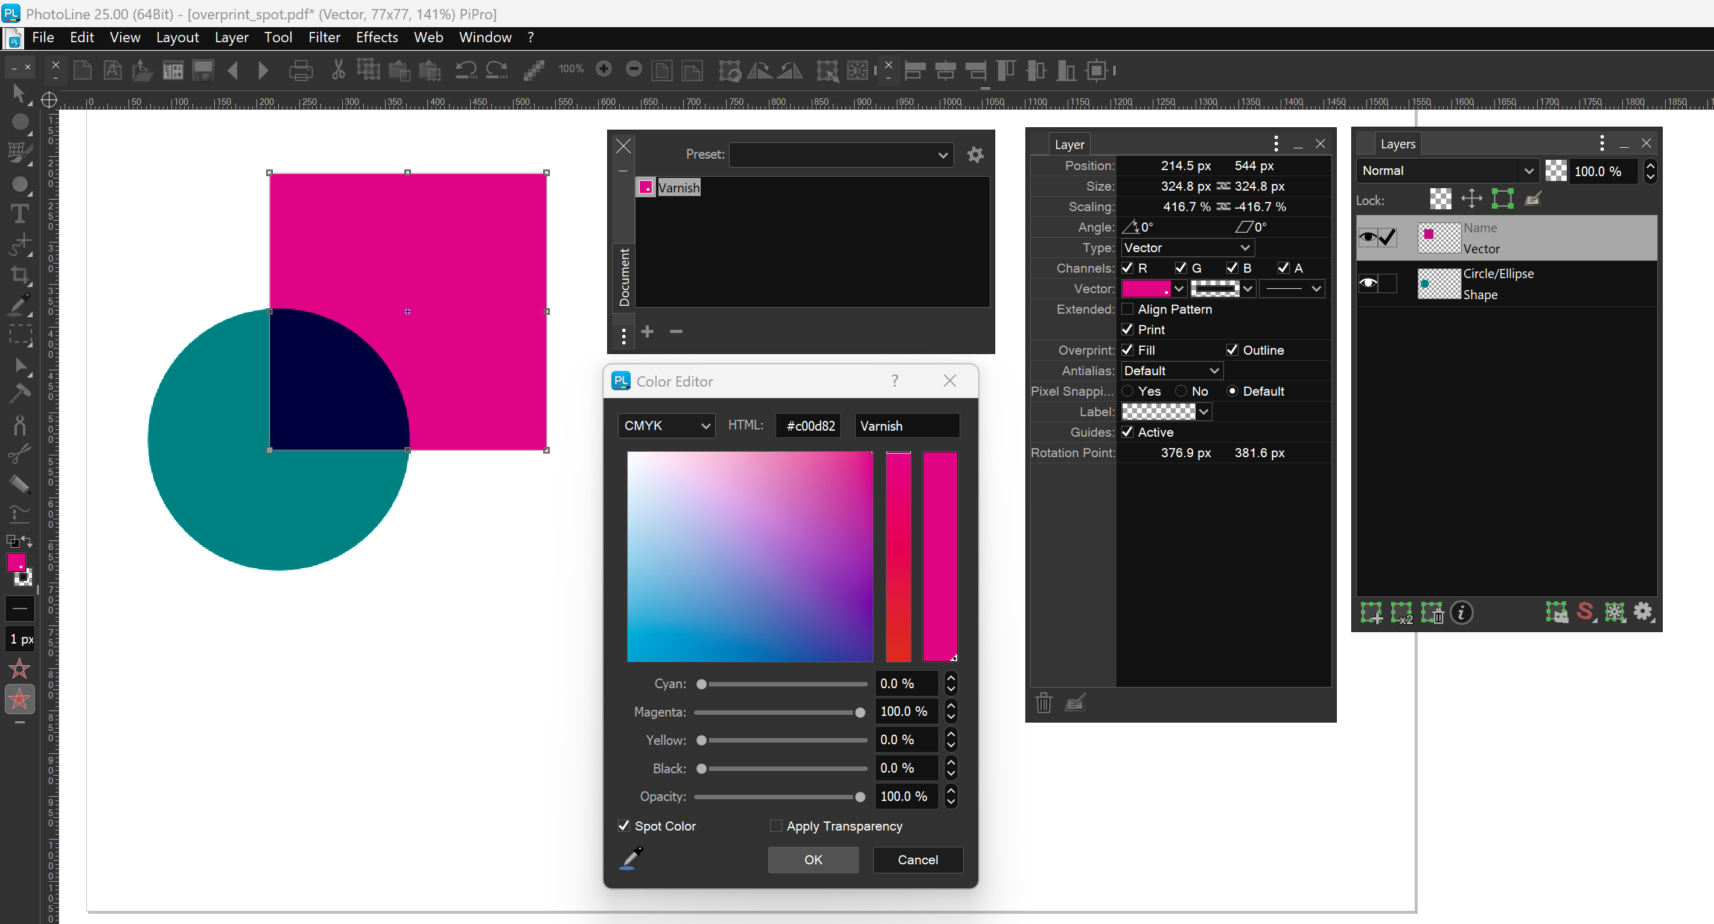Click the settings gear in the color list panel
The height and width of the screenshot is (924, 1714).
coord(975,154)
